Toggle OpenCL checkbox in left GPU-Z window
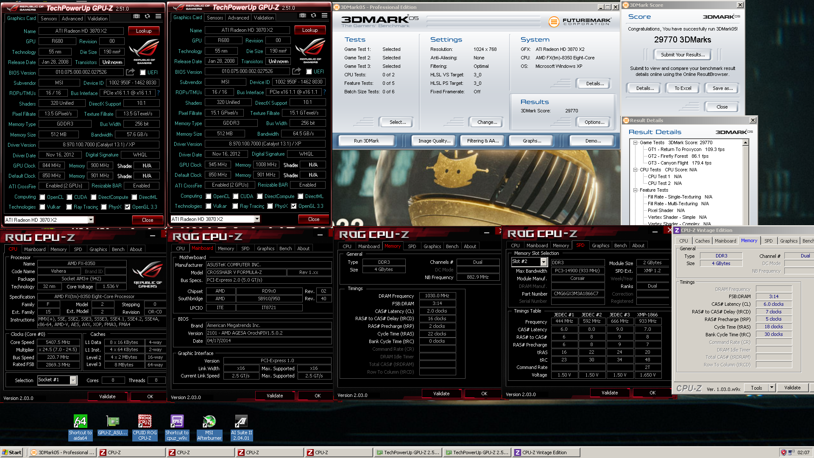The width and height of the screenshot is (814, 458). coord(42,197)
